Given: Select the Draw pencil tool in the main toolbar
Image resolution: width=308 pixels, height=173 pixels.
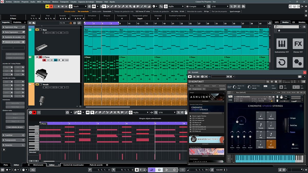Looking at the screenshot, I should tap(111, 6).
